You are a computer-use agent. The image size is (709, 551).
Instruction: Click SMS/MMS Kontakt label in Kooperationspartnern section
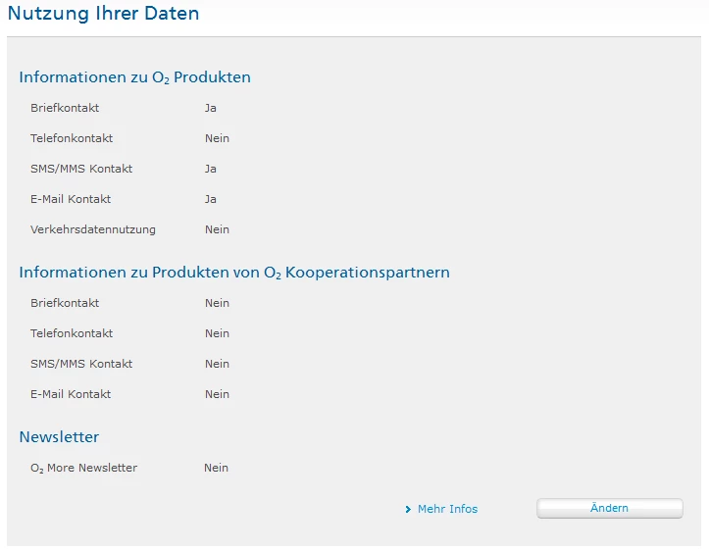click(x=81, y=364)
